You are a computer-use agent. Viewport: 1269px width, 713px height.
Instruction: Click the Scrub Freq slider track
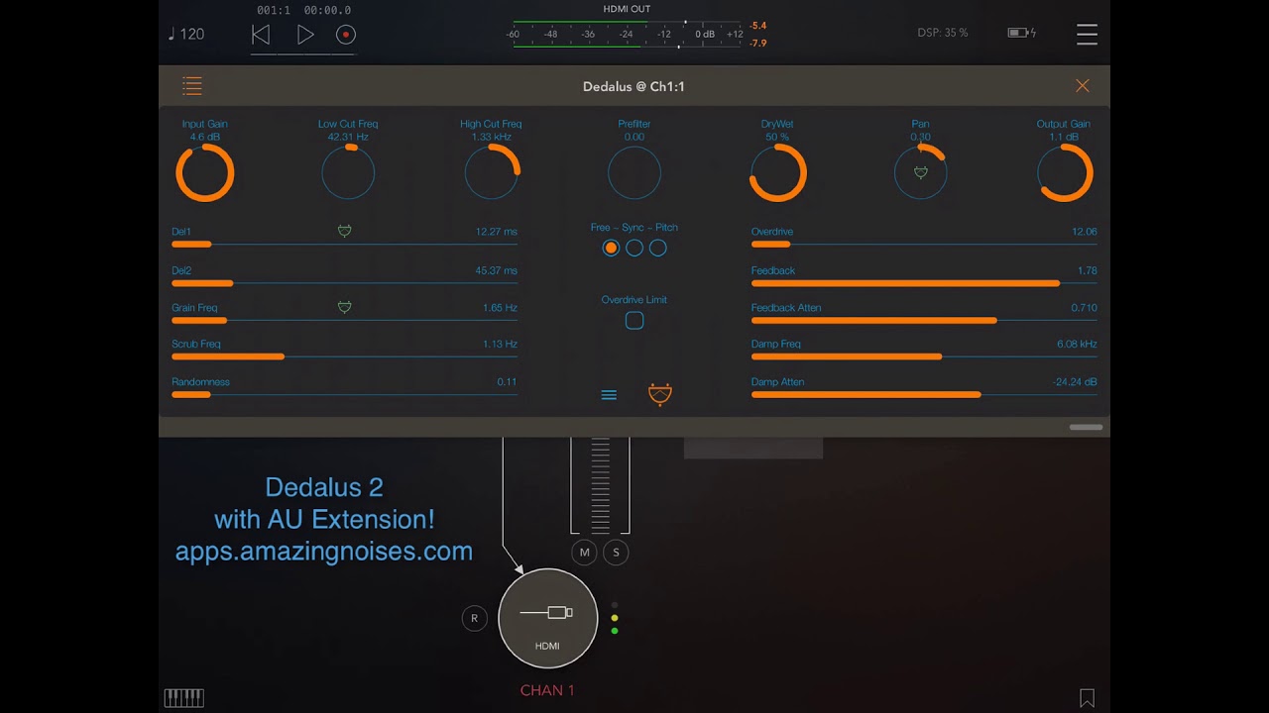pyautogui.click(x=344, y=356)
